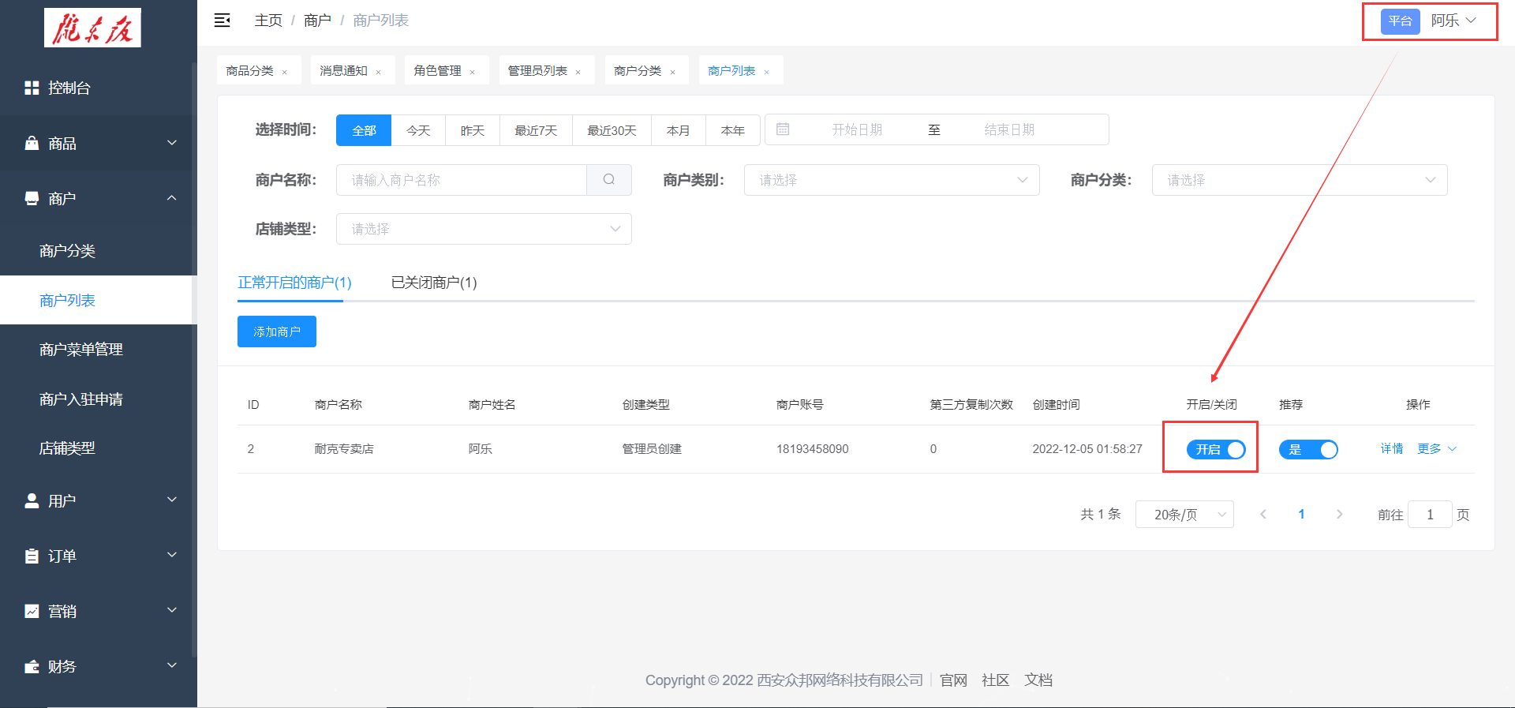The height and width of the screenshot is (708, 1515).
Task: Click the calendar icon in date range
Action: [x=783, y=129]
